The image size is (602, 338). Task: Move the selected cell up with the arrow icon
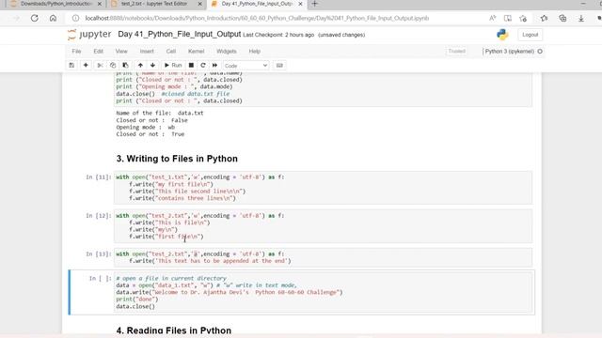[140, 66]
